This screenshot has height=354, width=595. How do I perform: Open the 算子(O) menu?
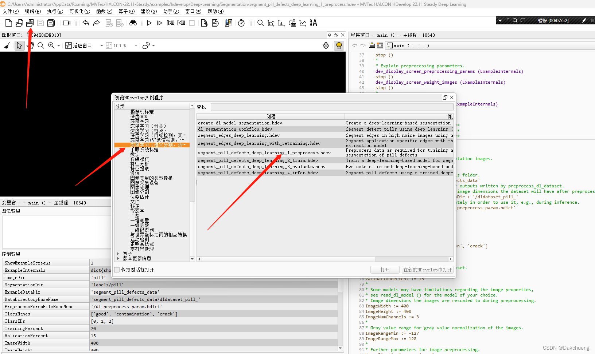point(127,11)
